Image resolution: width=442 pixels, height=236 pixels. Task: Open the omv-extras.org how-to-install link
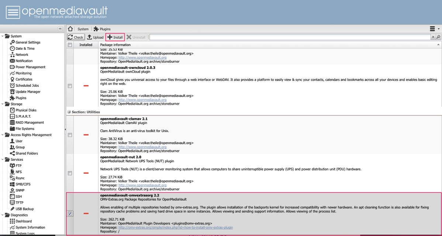click(176, 227)
